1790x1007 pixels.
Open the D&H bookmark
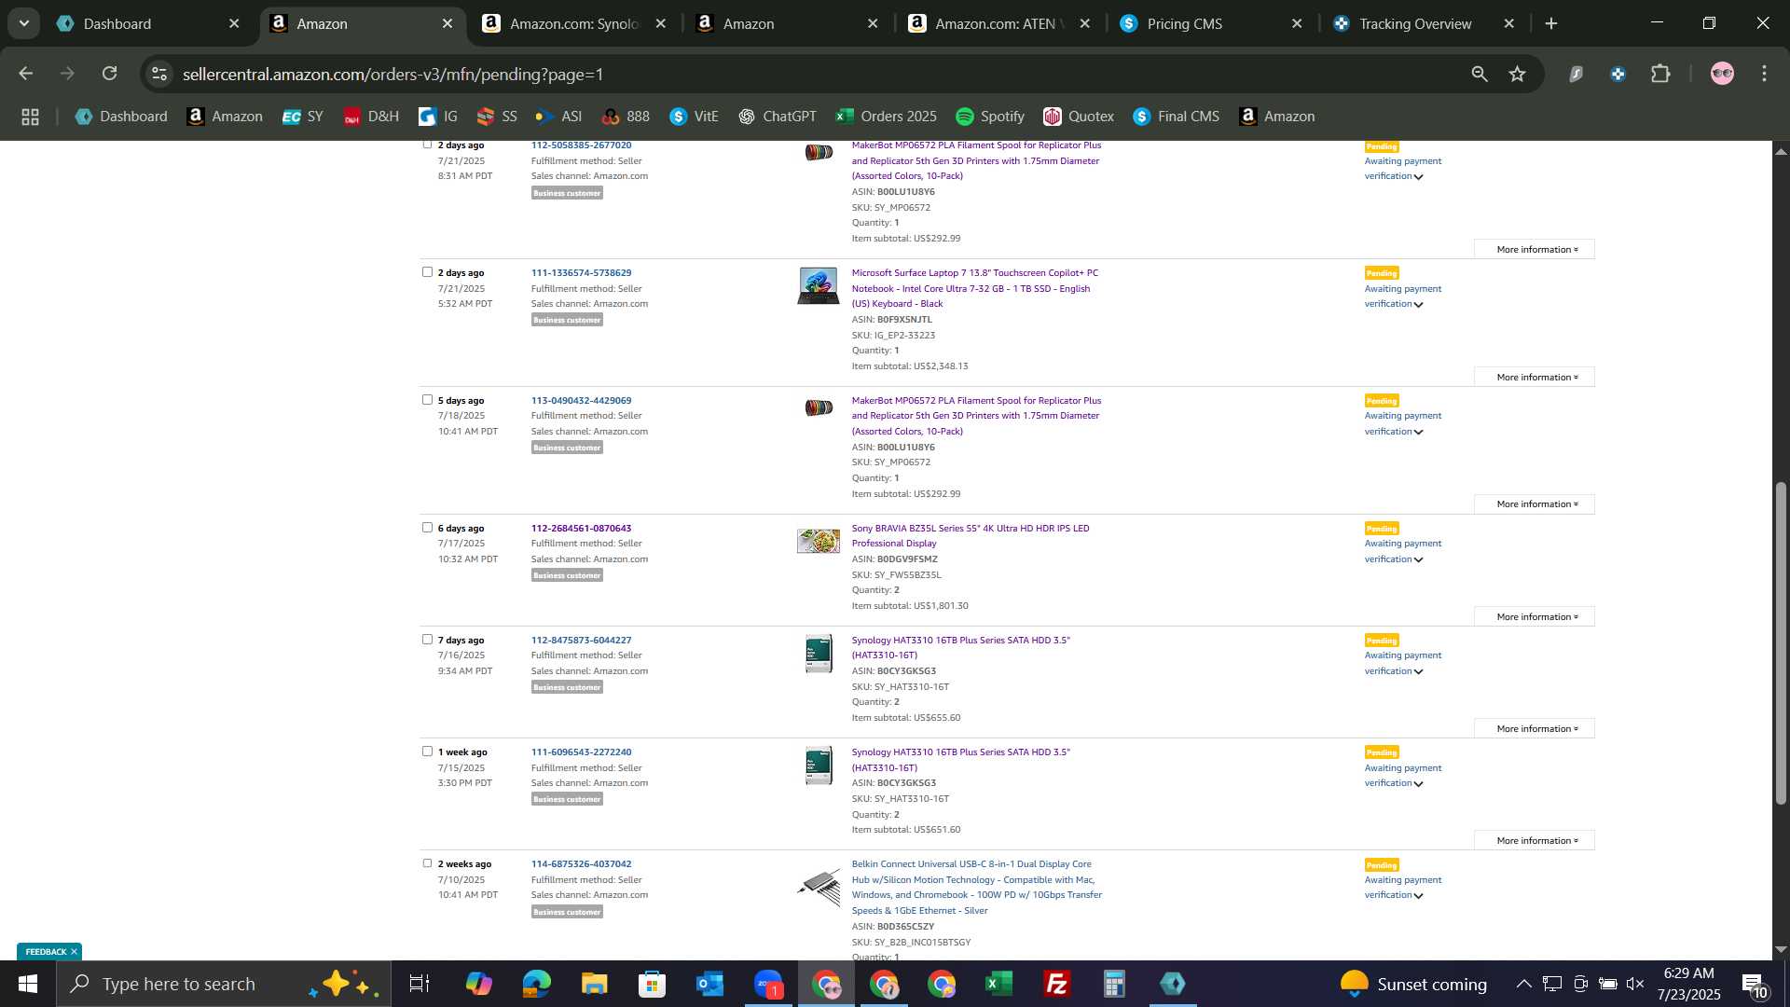click(371, 117)
